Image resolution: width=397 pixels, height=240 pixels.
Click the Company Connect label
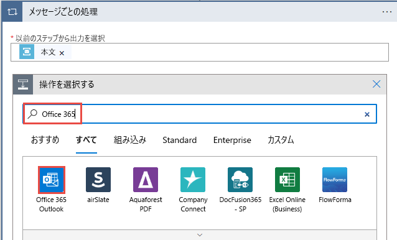pos(193,205)
